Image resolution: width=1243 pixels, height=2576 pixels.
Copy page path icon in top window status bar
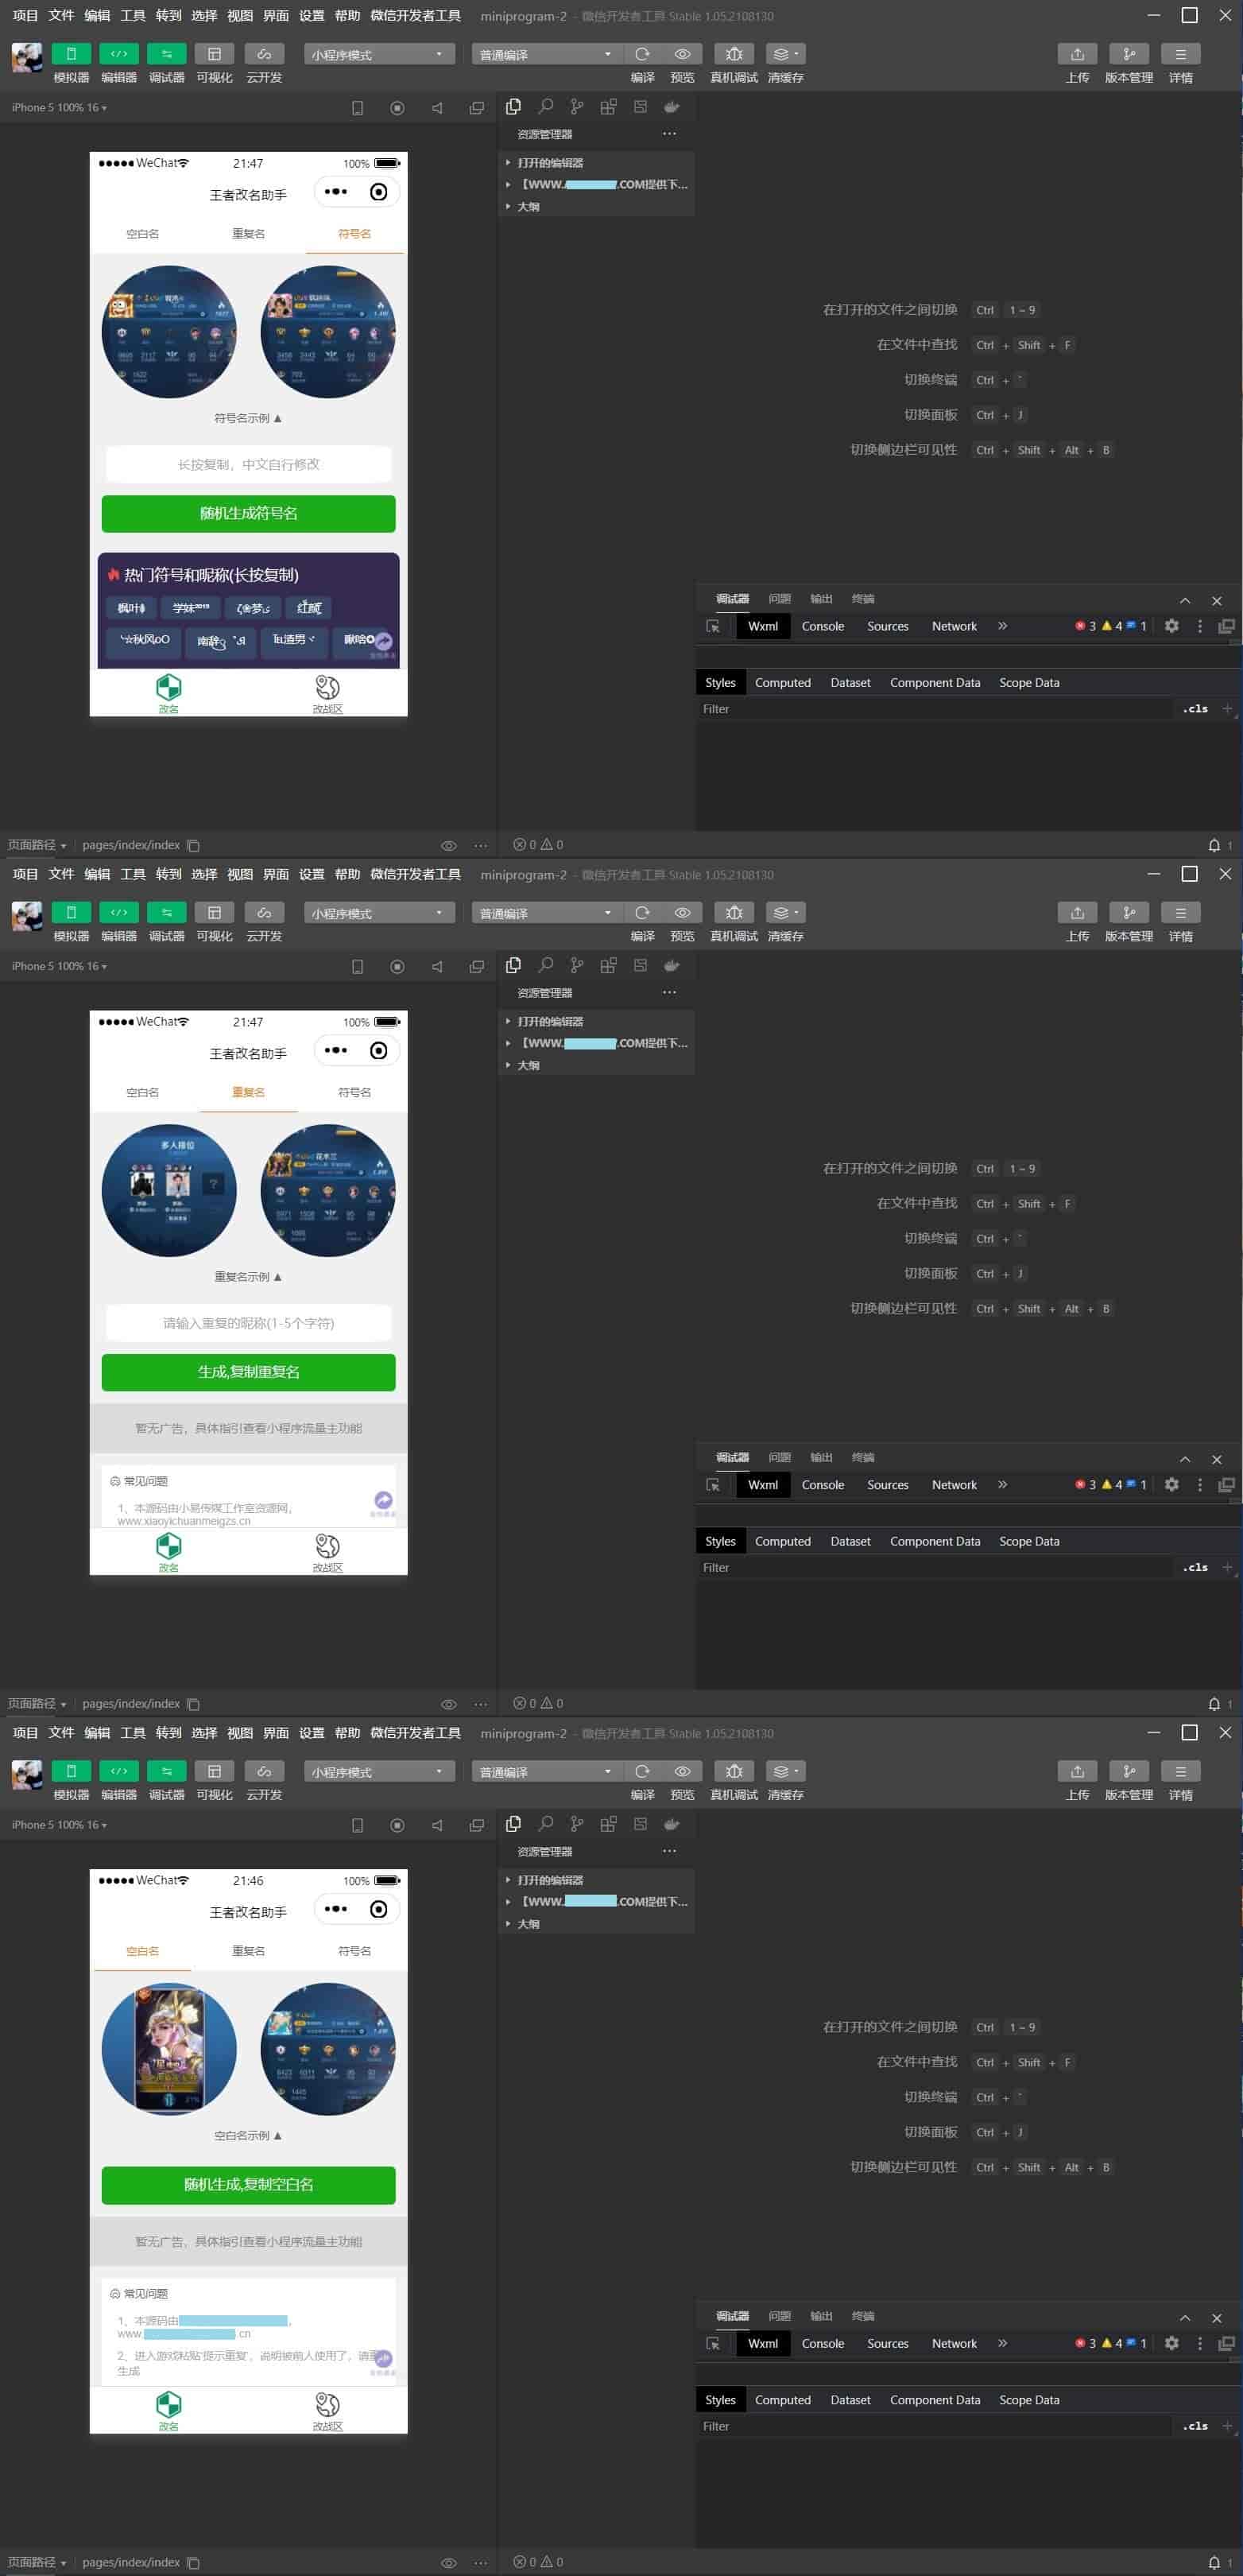(194, 845)
